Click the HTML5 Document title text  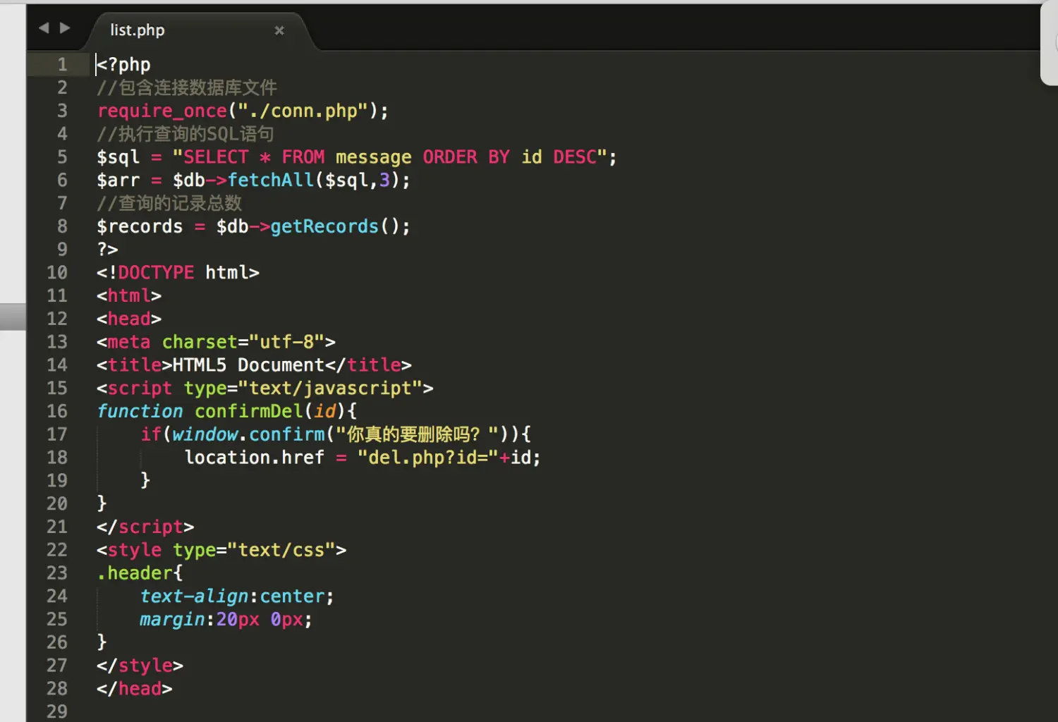[248, 365]
